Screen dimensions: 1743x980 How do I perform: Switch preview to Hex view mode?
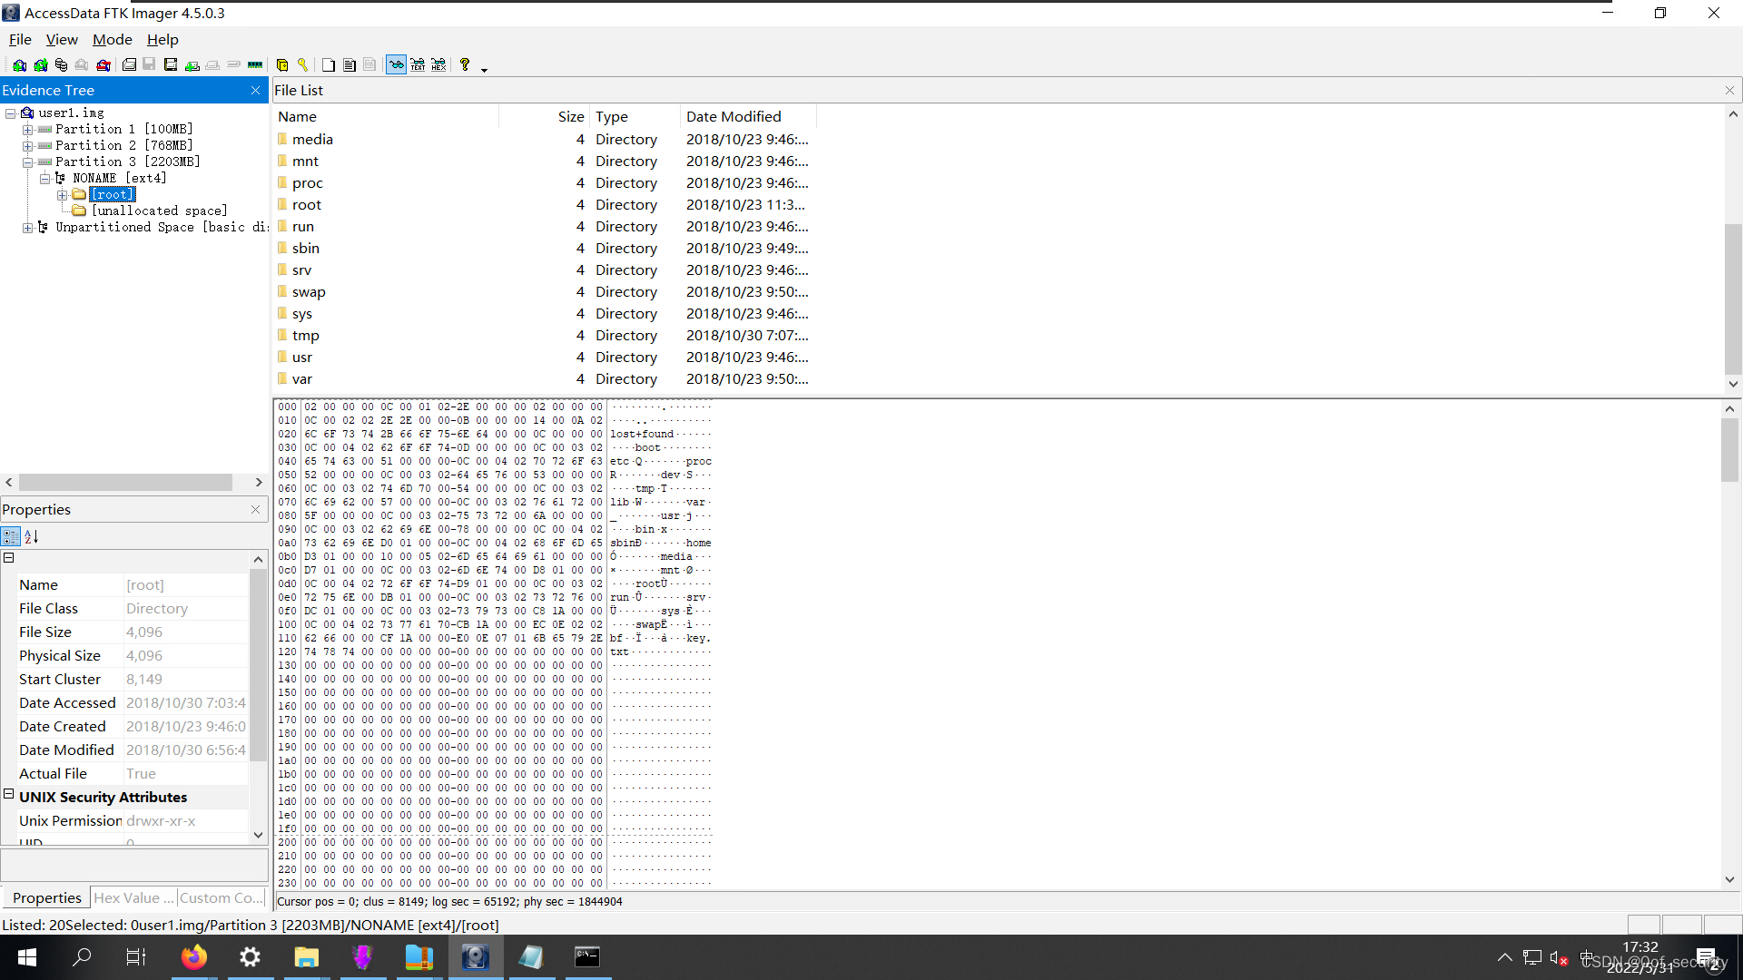pyautogui.click(x=438, y=65)
